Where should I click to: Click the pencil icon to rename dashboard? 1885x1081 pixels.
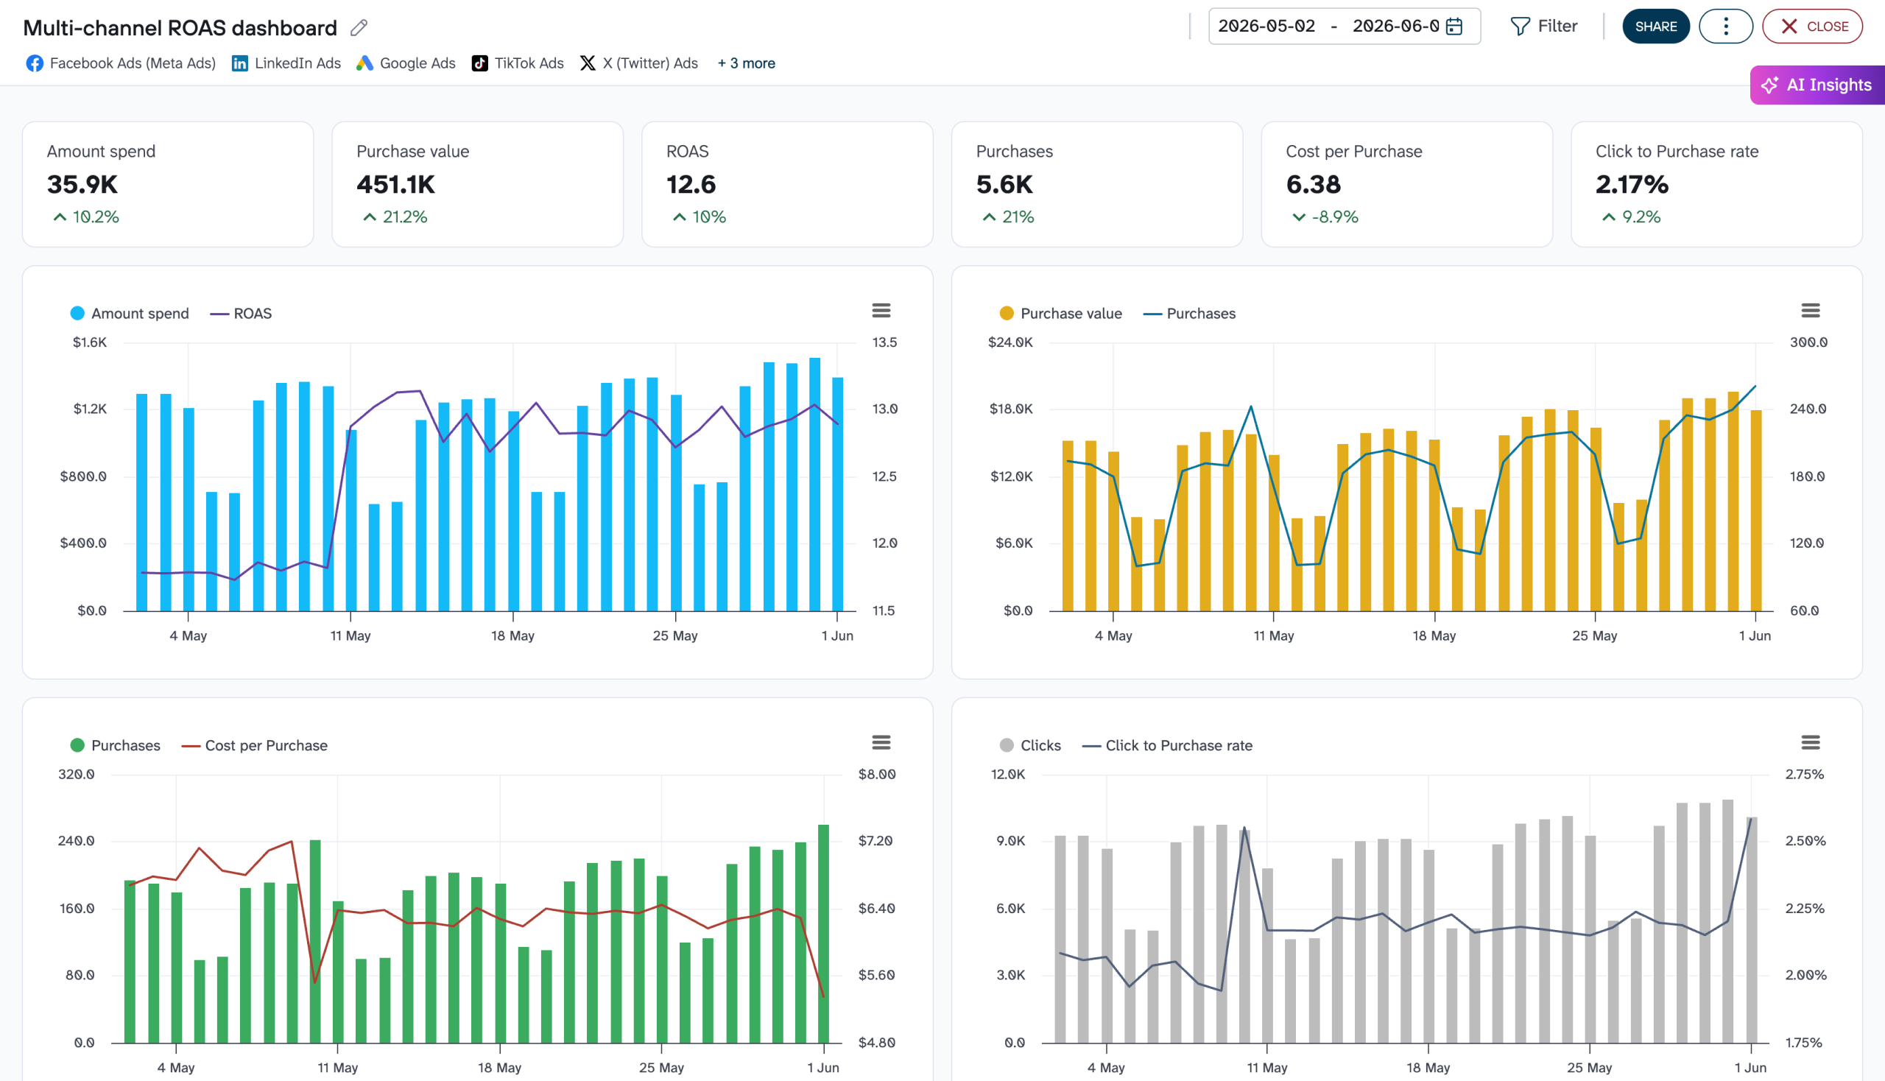(x=359, y=28)
